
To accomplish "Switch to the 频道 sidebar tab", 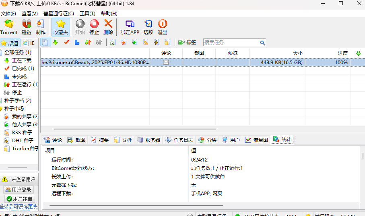I will [x=10, y=43].
